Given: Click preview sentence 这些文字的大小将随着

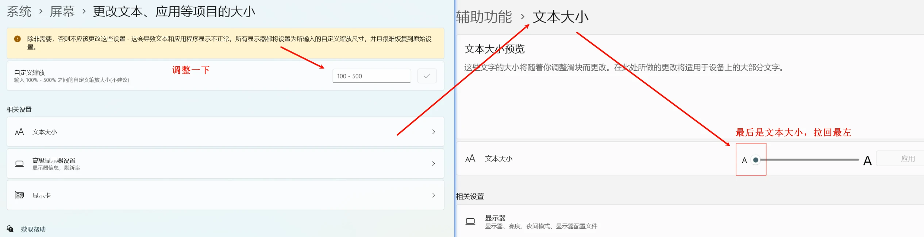Looking at the screenshot, I should pos(624,67).
